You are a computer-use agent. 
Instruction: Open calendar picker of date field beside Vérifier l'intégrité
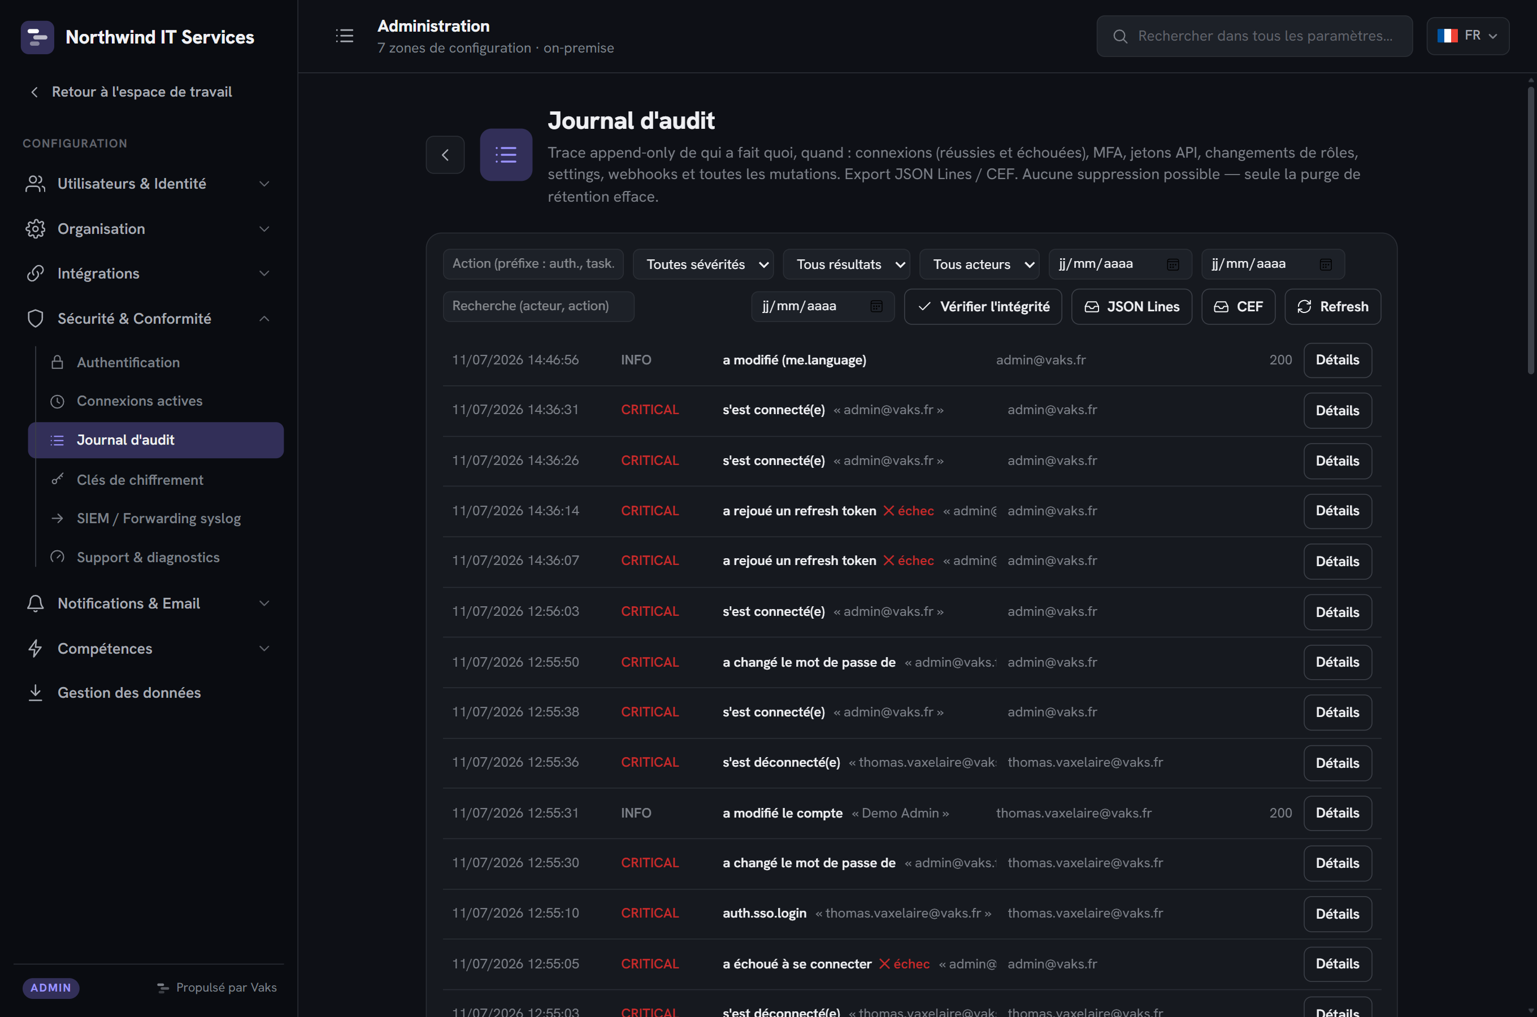(x=876, y=306)
